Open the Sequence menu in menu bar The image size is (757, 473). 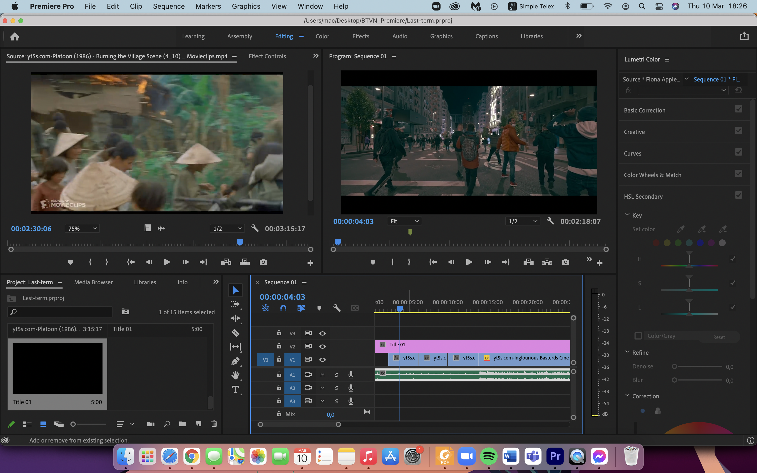[168, 6]
